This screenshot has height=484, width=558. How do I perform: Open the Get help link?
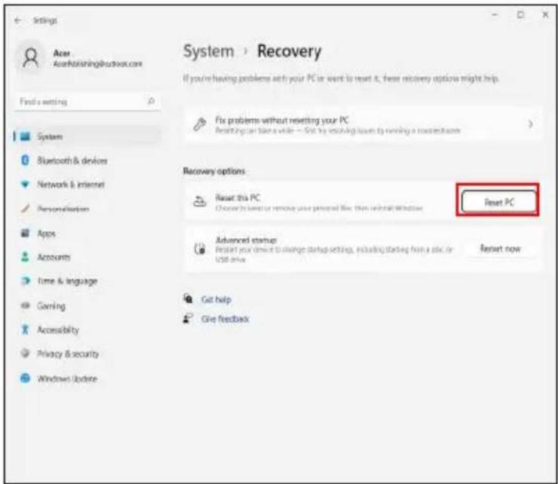[216, 299]
